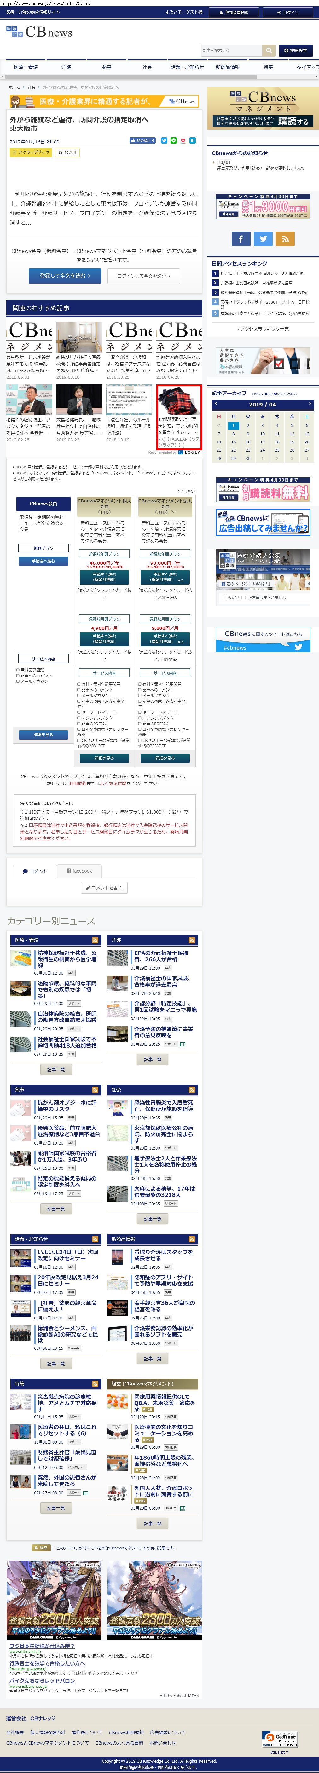Screen dimensions: 319x1773
Task: Focus the 記事を検索する search field
Action: coord(232,50)
